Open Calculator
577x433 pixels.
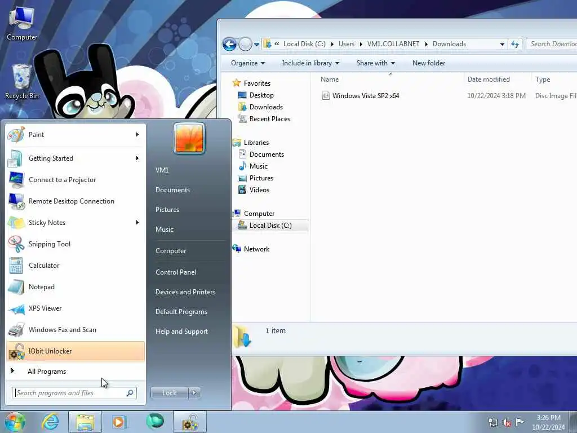76,266
